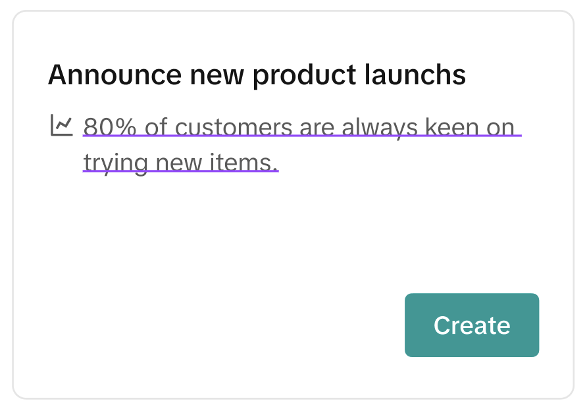Click the graph icon beside the statistic

pos(61,125)
